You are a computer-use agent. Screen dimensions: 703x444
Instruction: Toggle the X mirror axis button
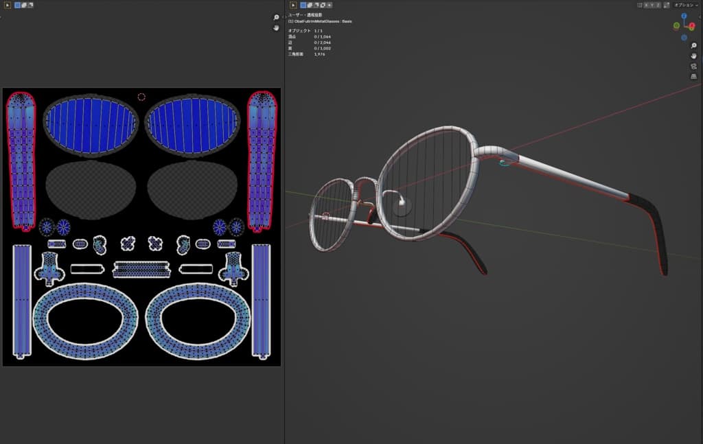pos(647,5)
